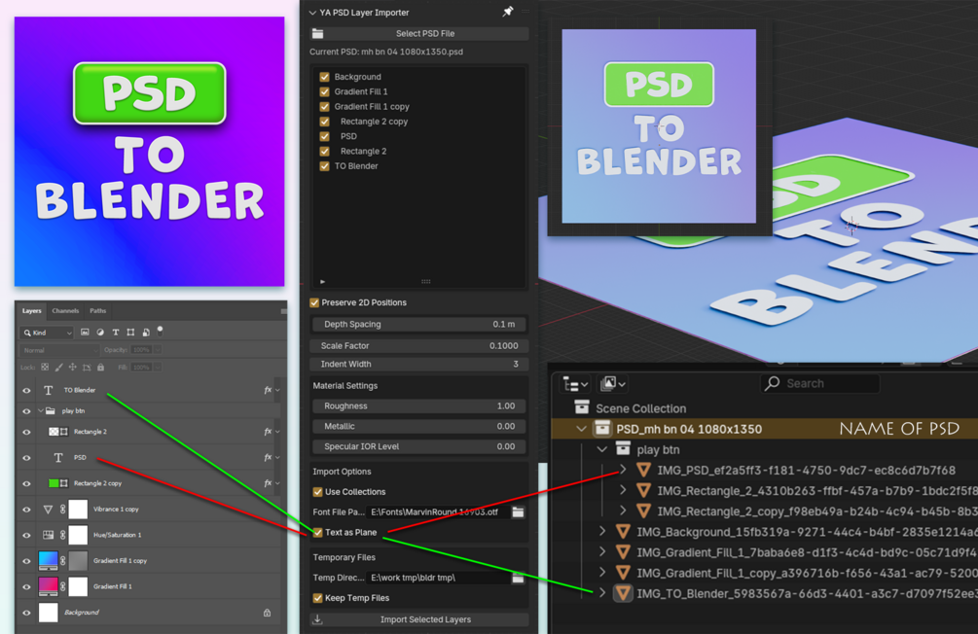Click the lock transparent pixels icon
Image resolution: width=978 pixels, height=634 pixels.
pos(45,368)
